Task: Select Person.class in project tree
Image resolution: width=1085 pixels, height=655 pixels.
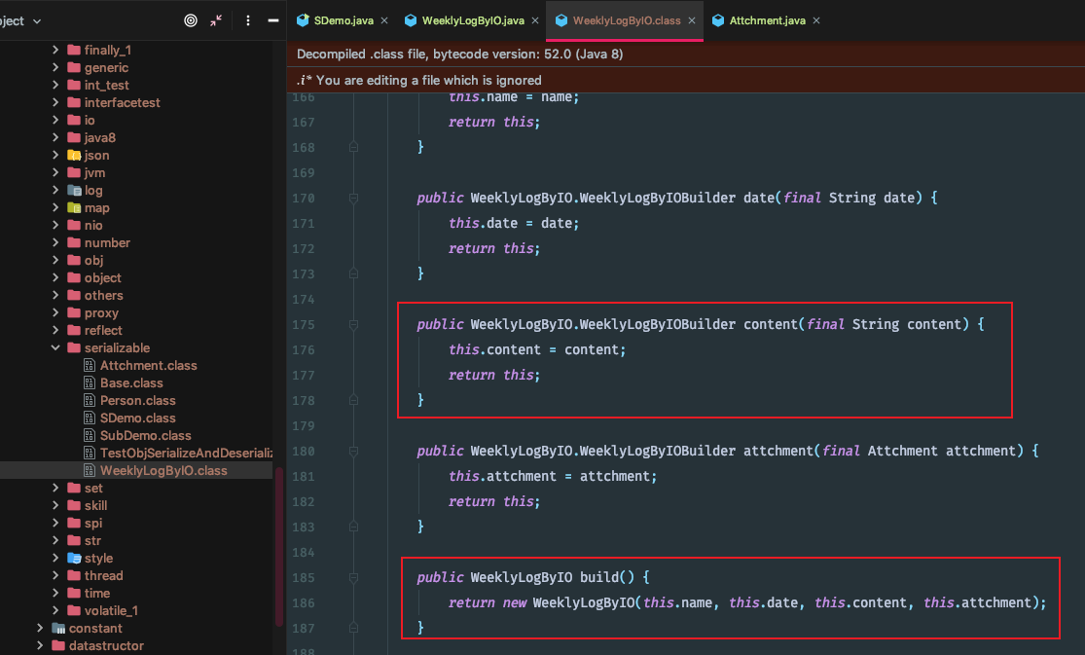Action: click(x=137, y=401)
